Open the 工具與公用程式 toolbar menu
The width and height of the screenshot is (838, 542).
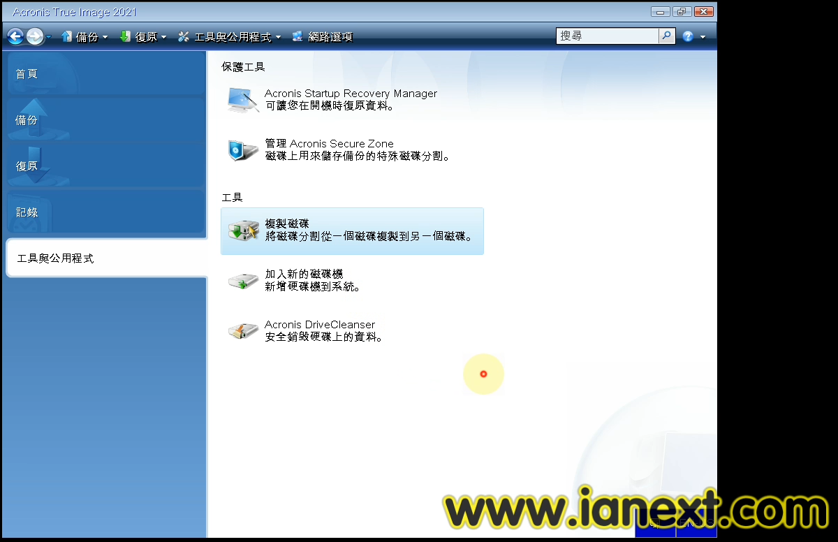click(x=233, y=36)
